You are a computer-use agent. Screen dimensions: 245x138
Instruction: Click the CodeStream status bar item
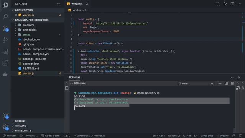coord(51,136)
